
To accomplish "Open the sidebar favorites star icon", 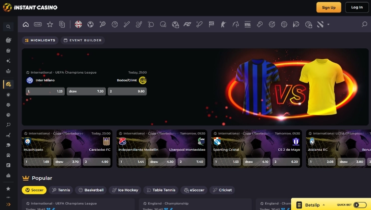I will pyautogui.click(x=8, y=189).
